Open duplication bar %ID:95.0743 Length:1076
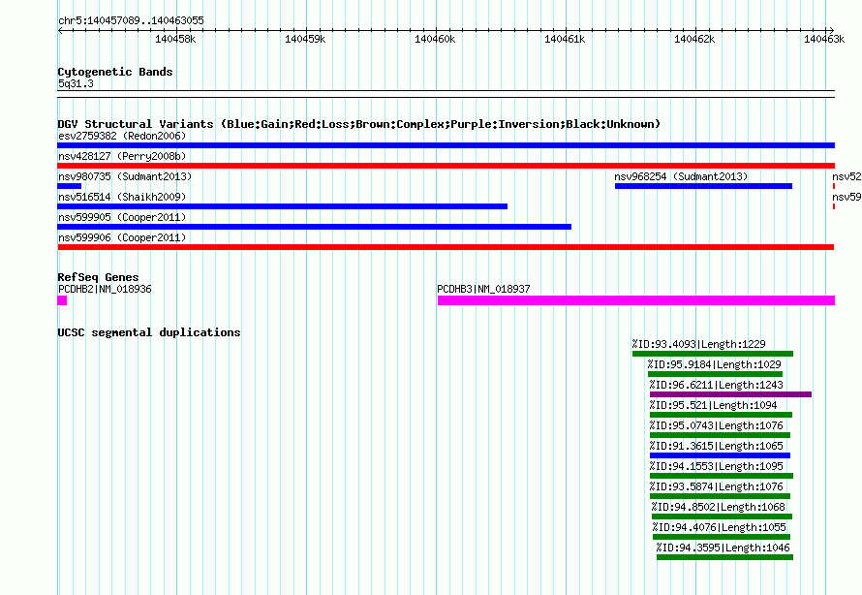Viewport: 862px width, 595px height. [720, 435]
